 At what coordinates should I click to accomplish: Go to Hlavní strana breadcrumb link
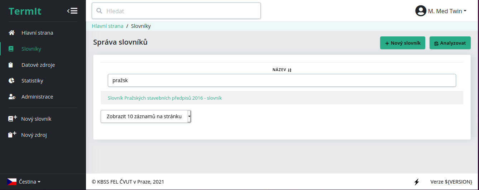click(x=107, y=26)
